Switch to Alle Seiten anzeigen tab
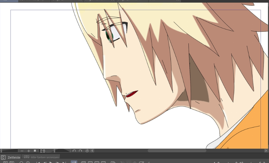Image resolution: width=269 pixels, height=163 pixels. pos(41,157)
